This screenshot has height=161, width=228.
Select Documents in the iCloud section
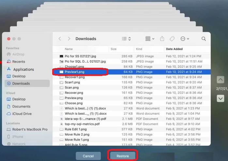coord(21,107)
